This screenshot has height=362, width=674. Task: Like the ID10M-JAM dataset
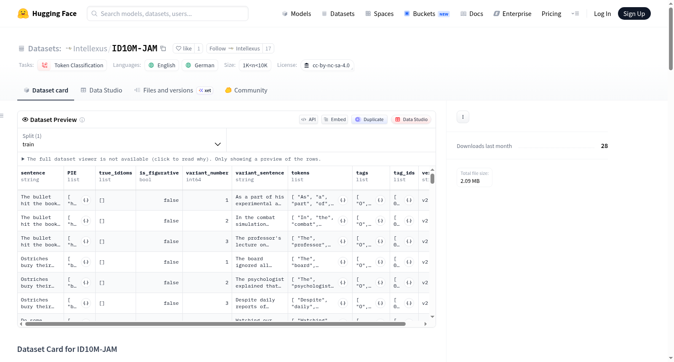(184, 48)
